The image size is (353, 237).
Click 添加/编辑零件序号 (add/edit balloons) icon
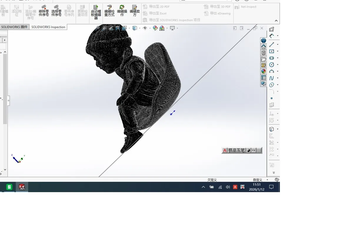[31, 12]
